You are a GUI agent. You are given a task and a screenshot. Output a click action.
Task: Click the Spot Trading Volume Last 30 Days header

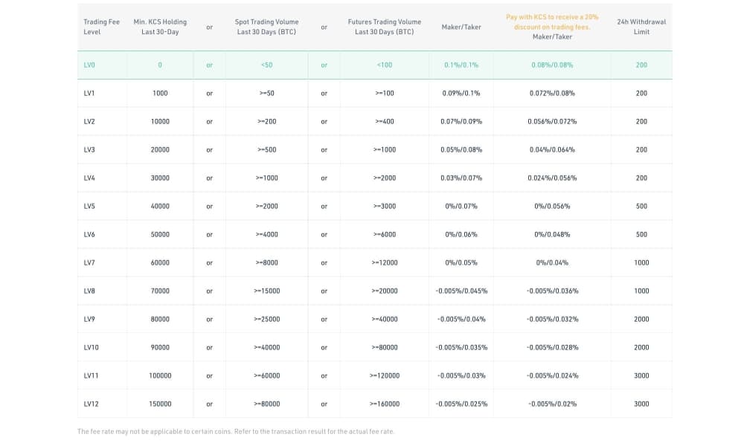tap(266, 27)
